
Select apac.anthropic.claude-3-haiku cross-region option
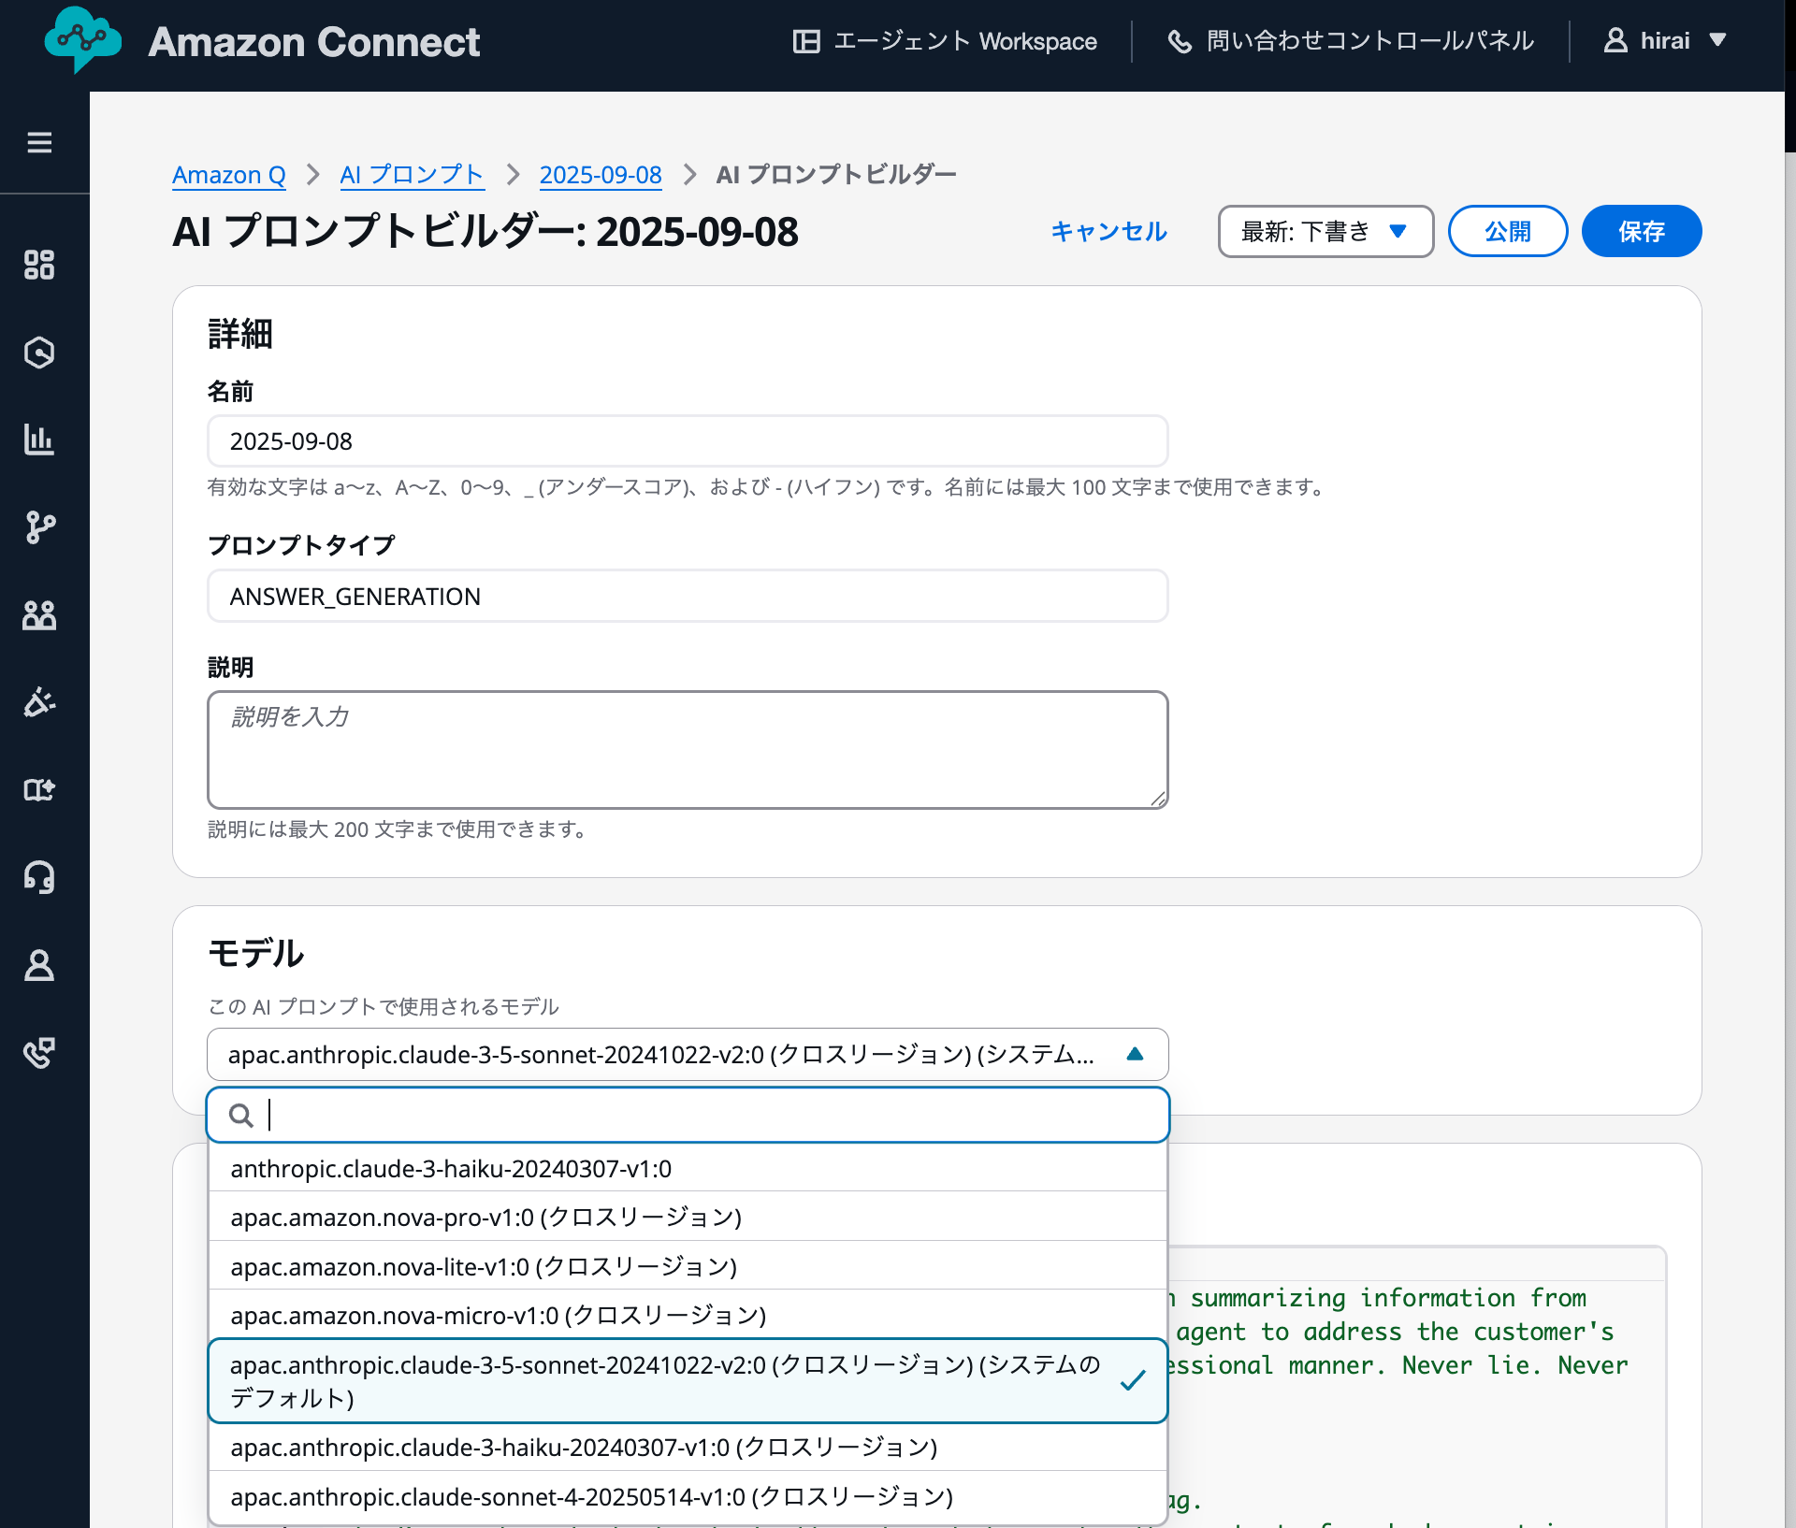point(688,1447)
